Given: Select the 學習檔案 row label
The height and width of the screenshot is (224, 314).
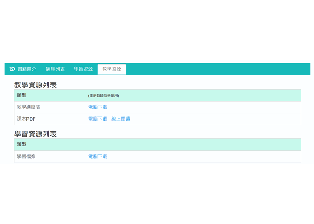Looking at the screenshot, I should point(26,156).
